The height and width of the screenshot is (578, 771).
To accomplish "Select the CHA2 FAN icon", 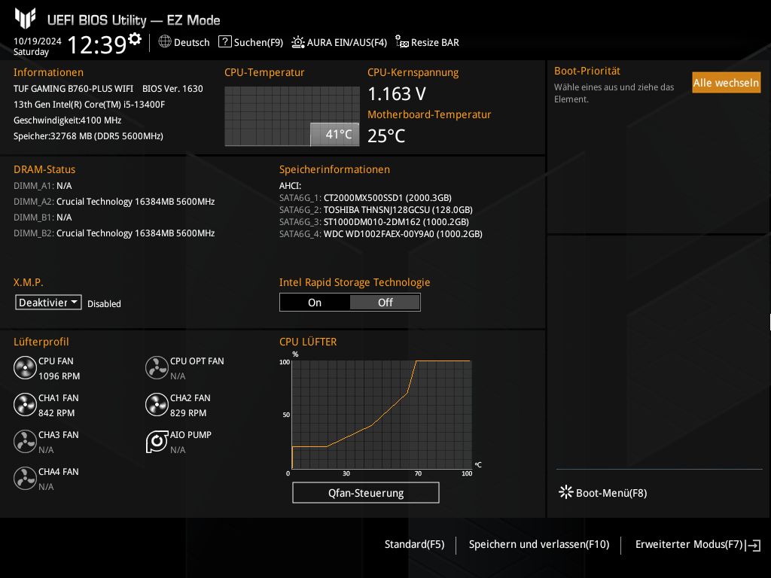I will pyautogui.click(x=157, y=404).
